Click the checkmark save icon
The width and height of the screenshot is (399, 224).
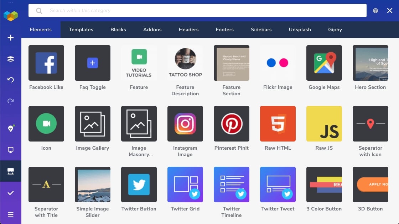[x=10, y=193]
